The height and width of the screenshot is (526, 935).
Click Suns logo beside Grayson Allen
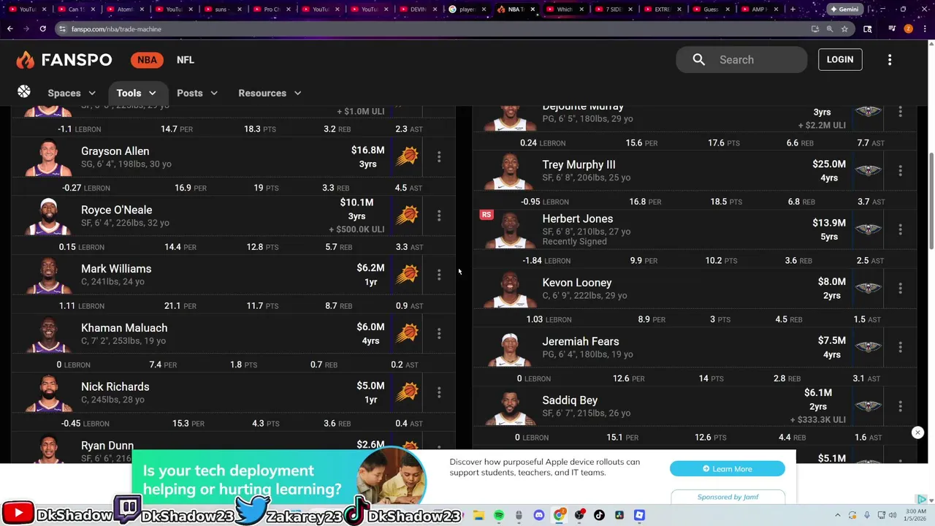click(x=407, y=156)
